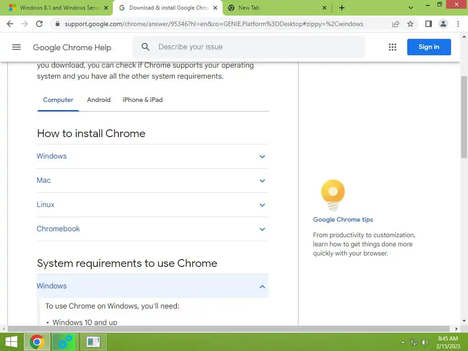
Task: Open Chrome three-dot menu
Action: [458, 24]
